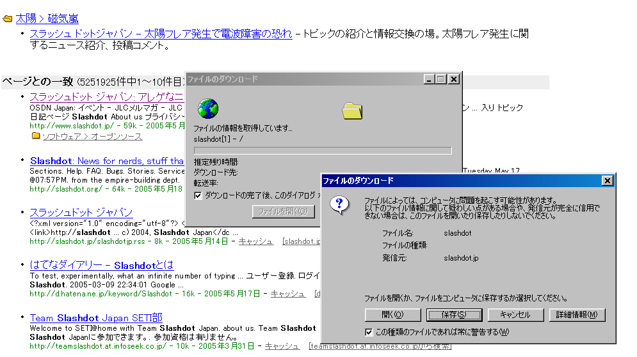Minimize the background download progress window
The width and height of the screenshot is (637, 357).
[x=429, y=79]
